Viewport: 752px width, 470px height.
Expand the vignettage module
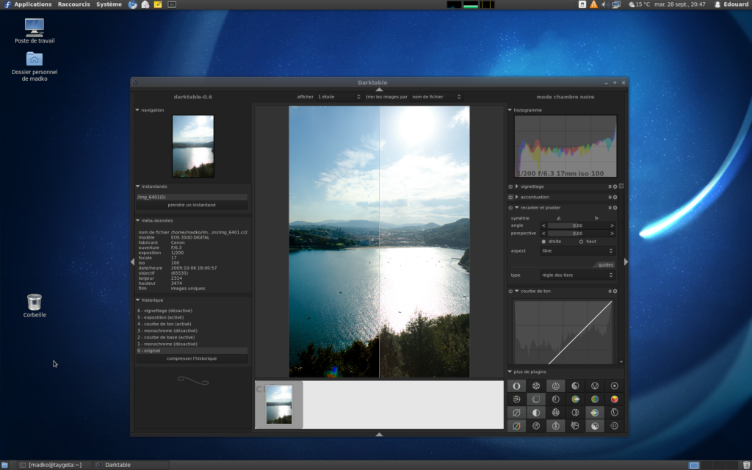pos(516,187)
